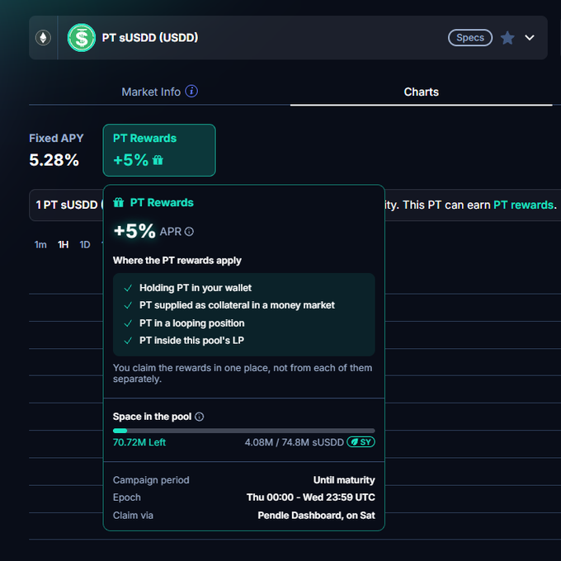Click the gift icon beside +5% card
This screenshot has height=561, width=561.
pyautogui.click(x=158, y=160)
